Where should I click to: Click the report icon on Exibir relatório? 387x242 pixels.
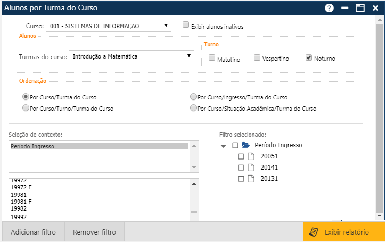coord(314,232)
